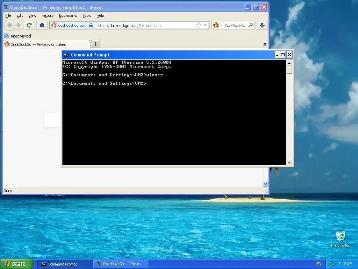Open the Edit menu
This screenshot has width=358, height=269.
click(20, 15)
